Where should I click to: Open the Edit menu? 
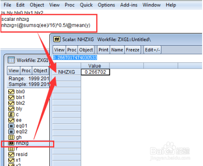tap(20, 5)
